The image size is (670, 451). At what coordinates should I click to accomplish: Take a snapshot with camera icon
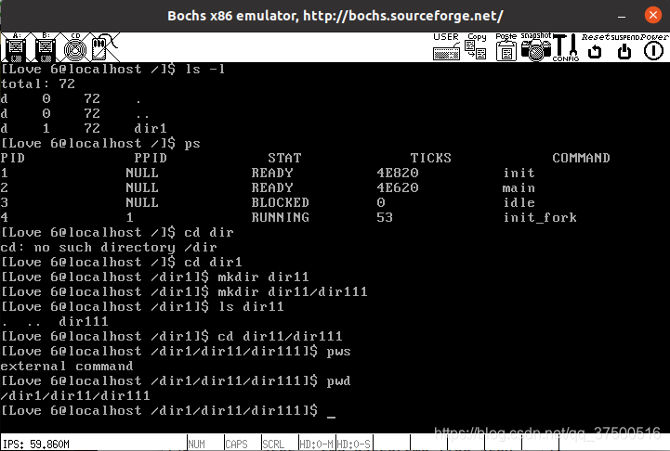pyautogui.click(x=536, y=47)
